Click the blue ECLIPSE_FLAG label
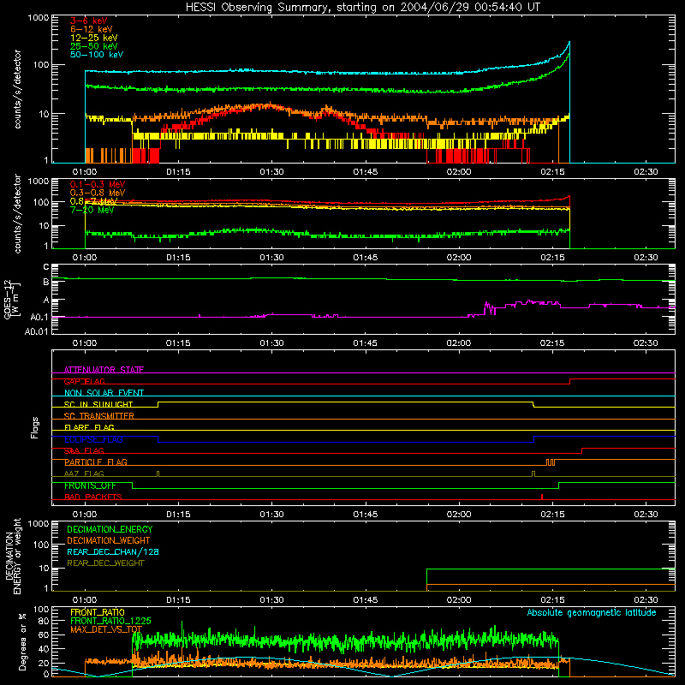This screenshot has width=685, height=685. [x=93, y=439]
